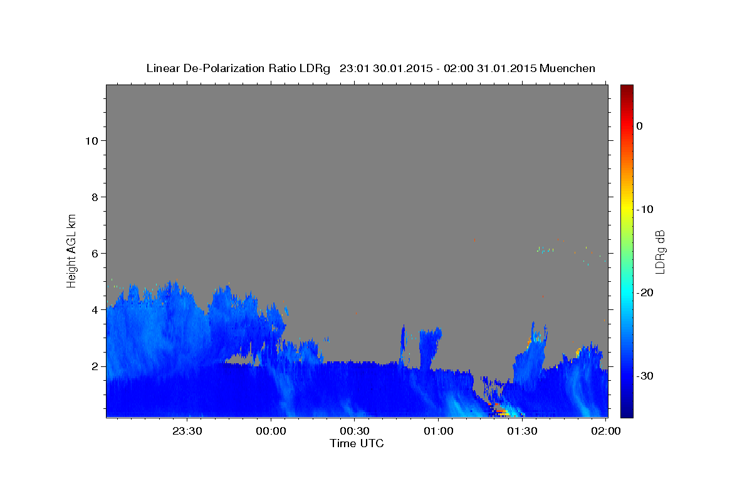This screenshot has width=752, height=501.
Task: Click the height tick label 8
Action: tap(94, 197)
